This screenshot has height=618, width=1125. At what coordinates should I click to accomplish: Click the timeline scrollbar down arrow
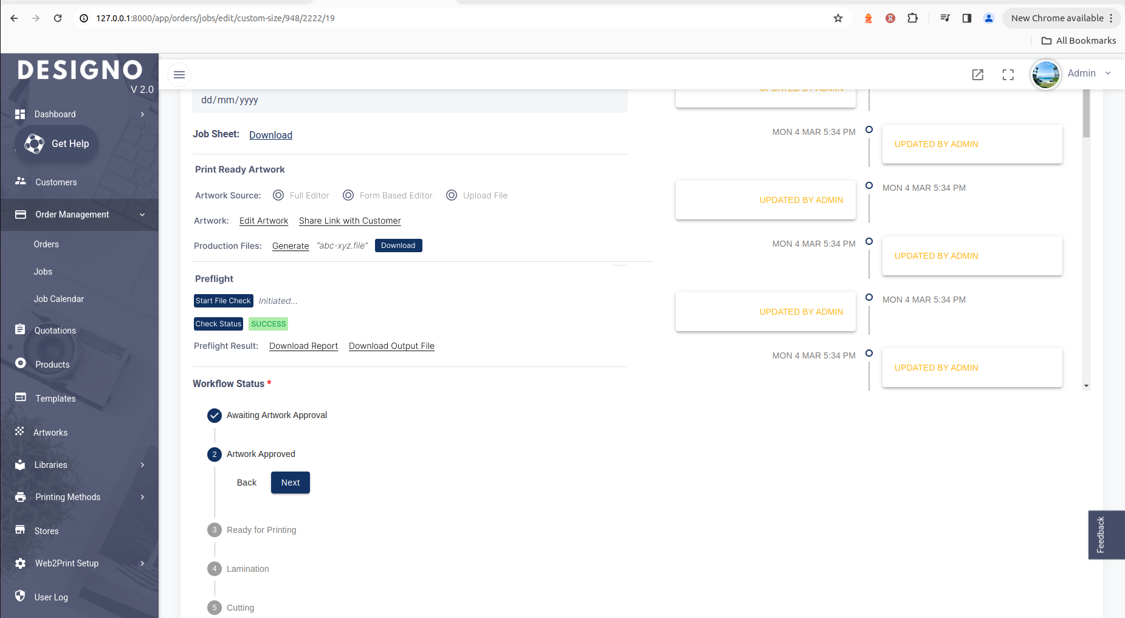coord(1086,386)
